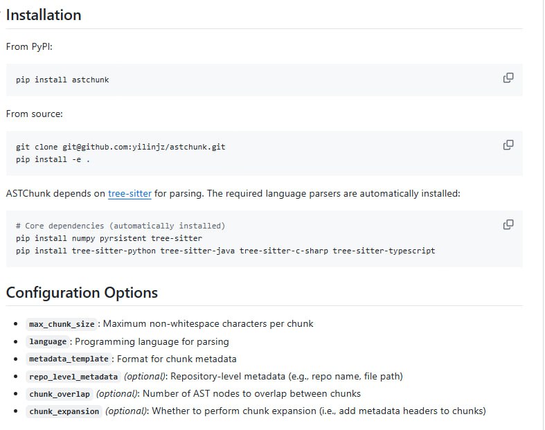
Task: Click the tree-sitter-python install command line
Action: [x=225, y=251]
